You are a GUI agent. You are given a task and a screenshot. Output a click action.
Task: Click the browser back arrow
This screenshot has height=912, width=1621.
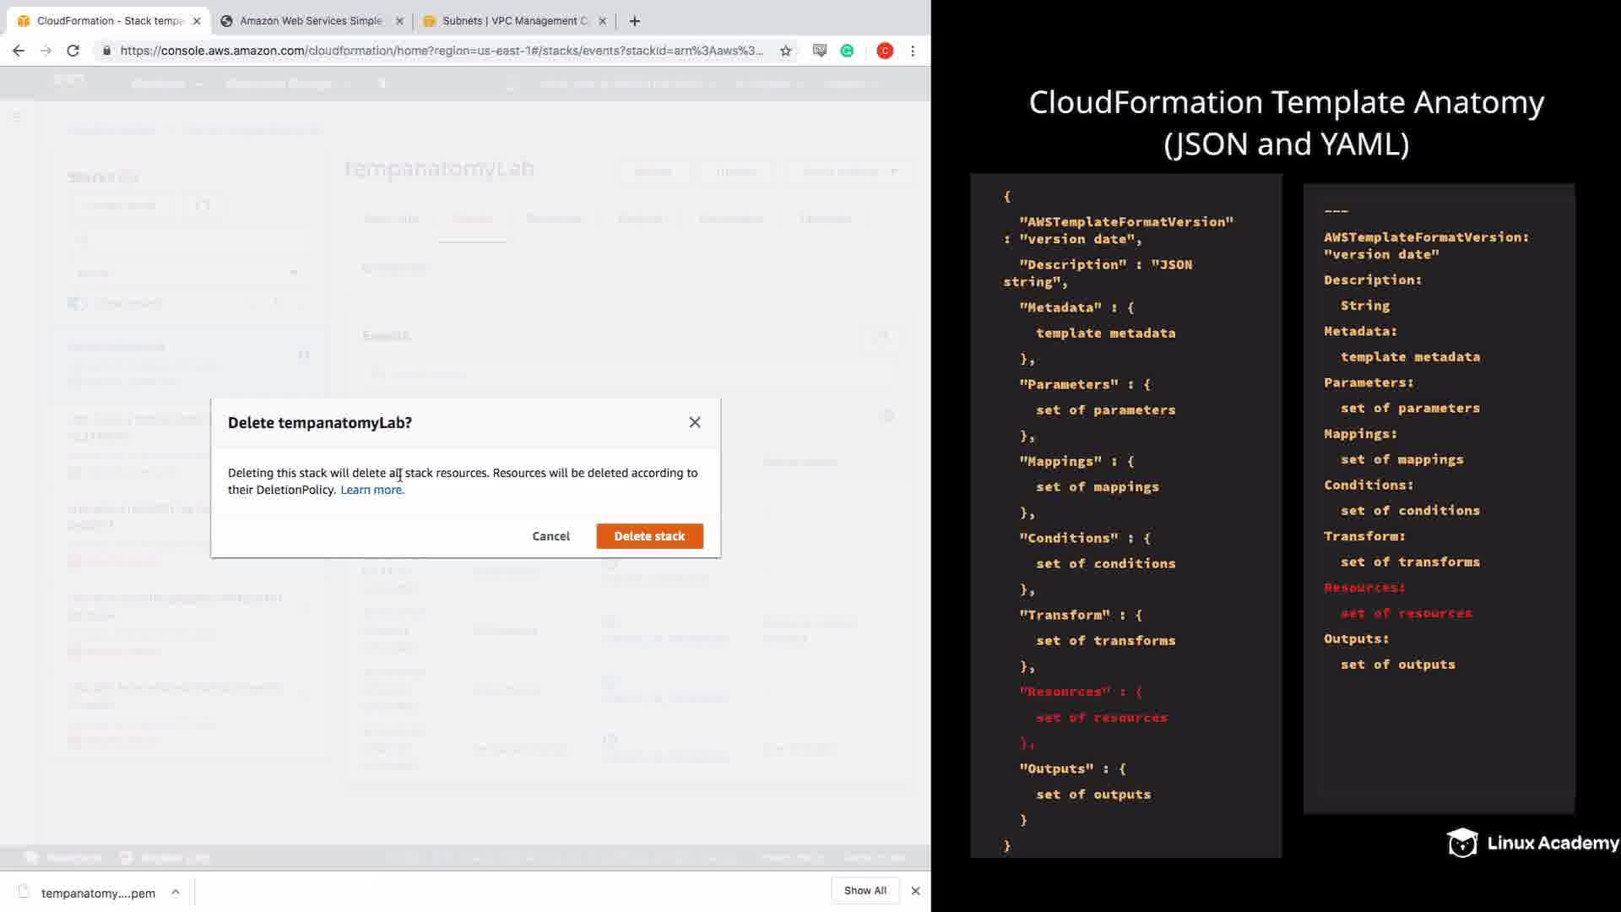19,51
